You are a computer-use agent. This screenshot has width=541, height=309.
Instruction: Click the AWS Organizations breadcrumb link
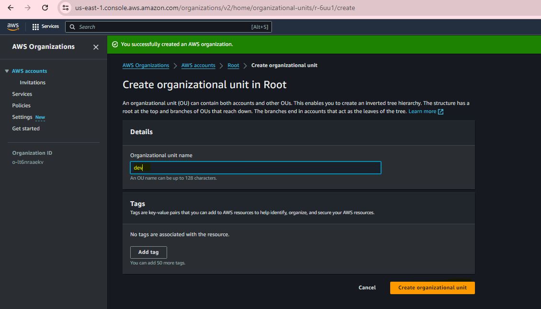(x=146, y=65)
